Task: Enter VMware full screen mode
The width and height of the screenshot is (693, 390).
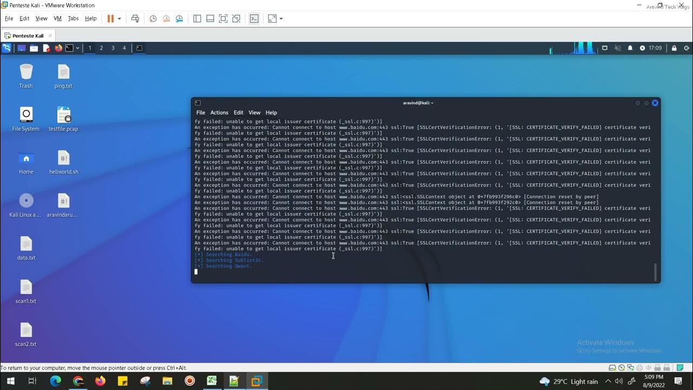Action: [223, 18]
